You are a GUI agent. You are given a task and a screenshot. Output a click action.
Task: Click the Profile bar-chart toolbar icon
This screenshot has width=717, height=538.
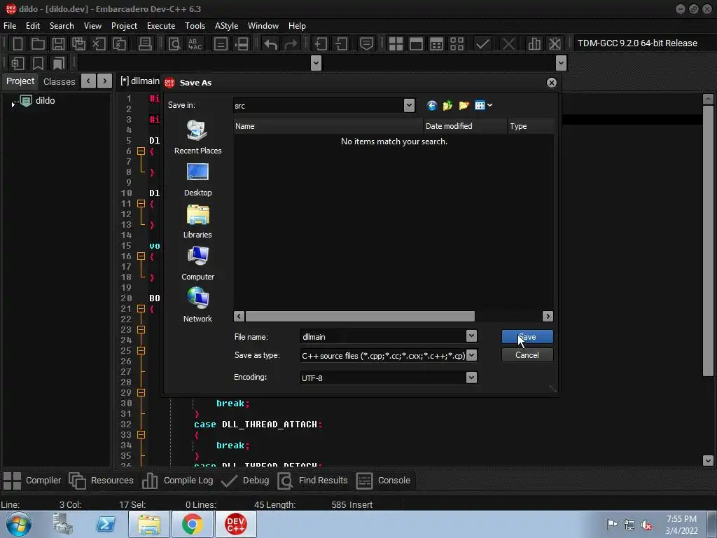pyautogui.click(x=534, y=44)
